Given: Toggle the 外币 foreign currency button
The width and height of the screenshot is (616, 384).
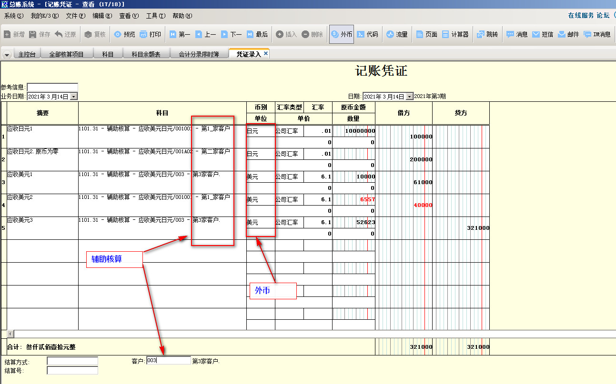Looking at the screenshot, I should 342,34.
